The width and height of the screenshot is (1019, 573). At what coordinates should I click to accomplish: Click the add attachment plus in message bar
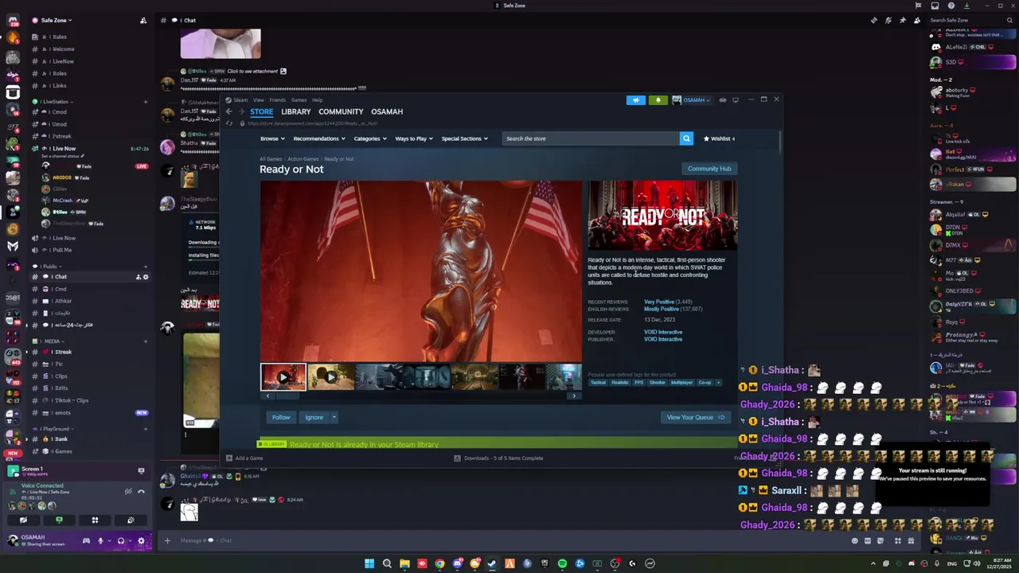(x=167, y=540)
